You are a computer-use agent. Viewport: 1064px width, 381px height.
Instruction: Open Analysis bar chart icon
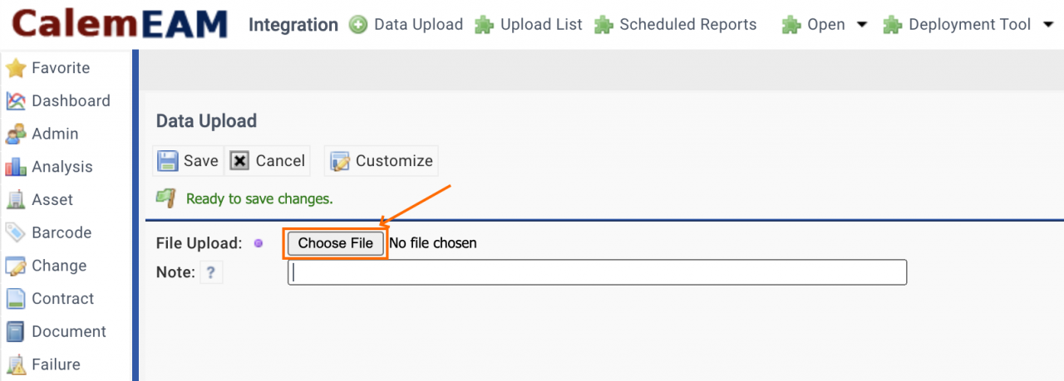(x=16, y=167)
